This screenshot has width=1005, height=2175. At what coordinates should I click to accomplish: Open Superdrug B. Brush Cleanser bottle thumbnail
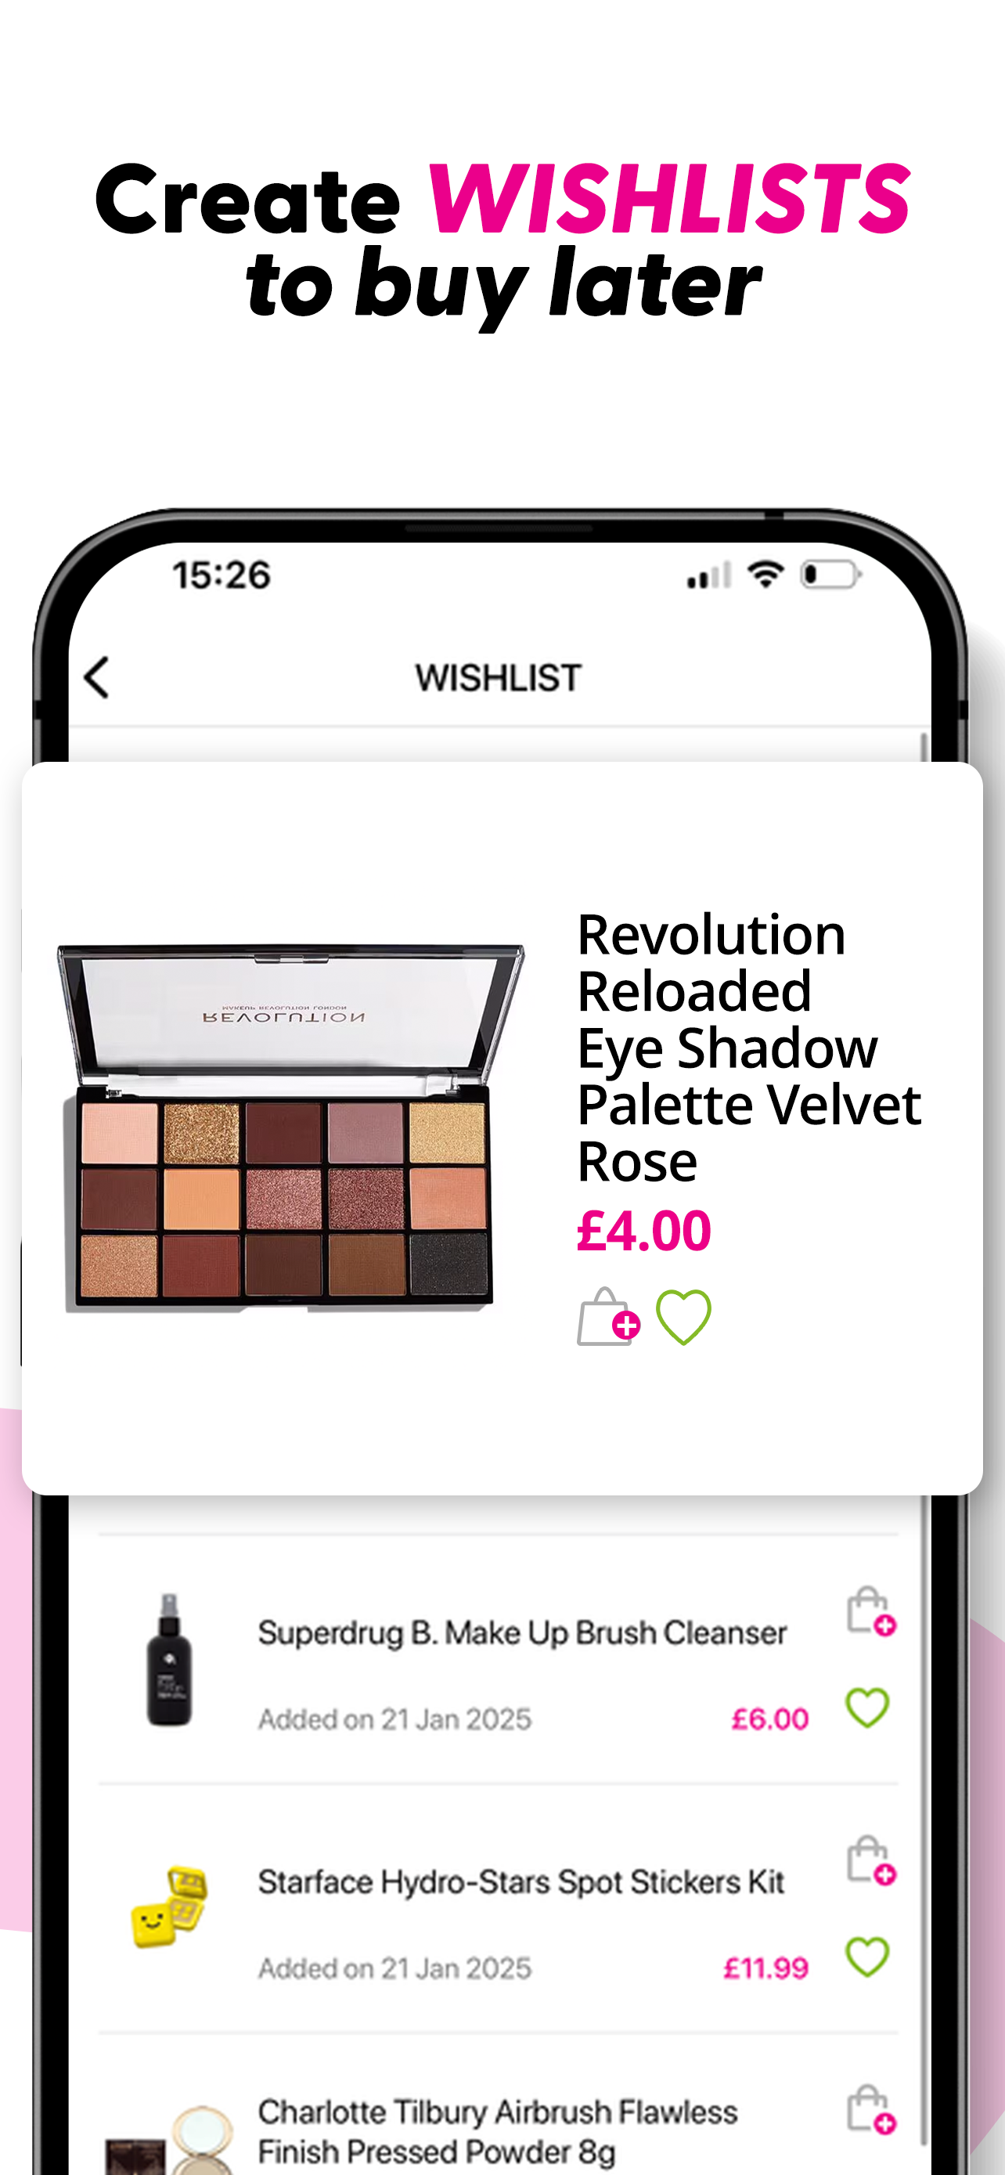pos(169,1660)
